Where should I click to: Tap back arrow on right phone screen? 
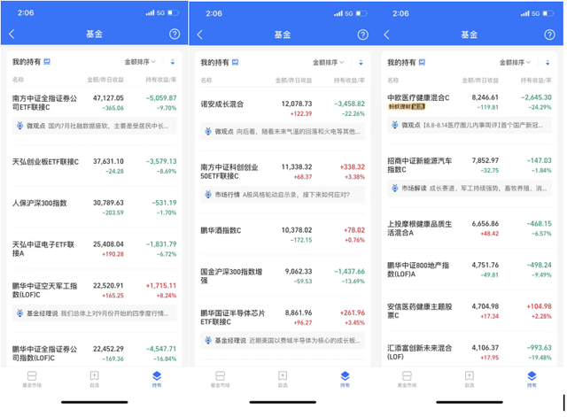pyautogui.click(x=386, y=35)
